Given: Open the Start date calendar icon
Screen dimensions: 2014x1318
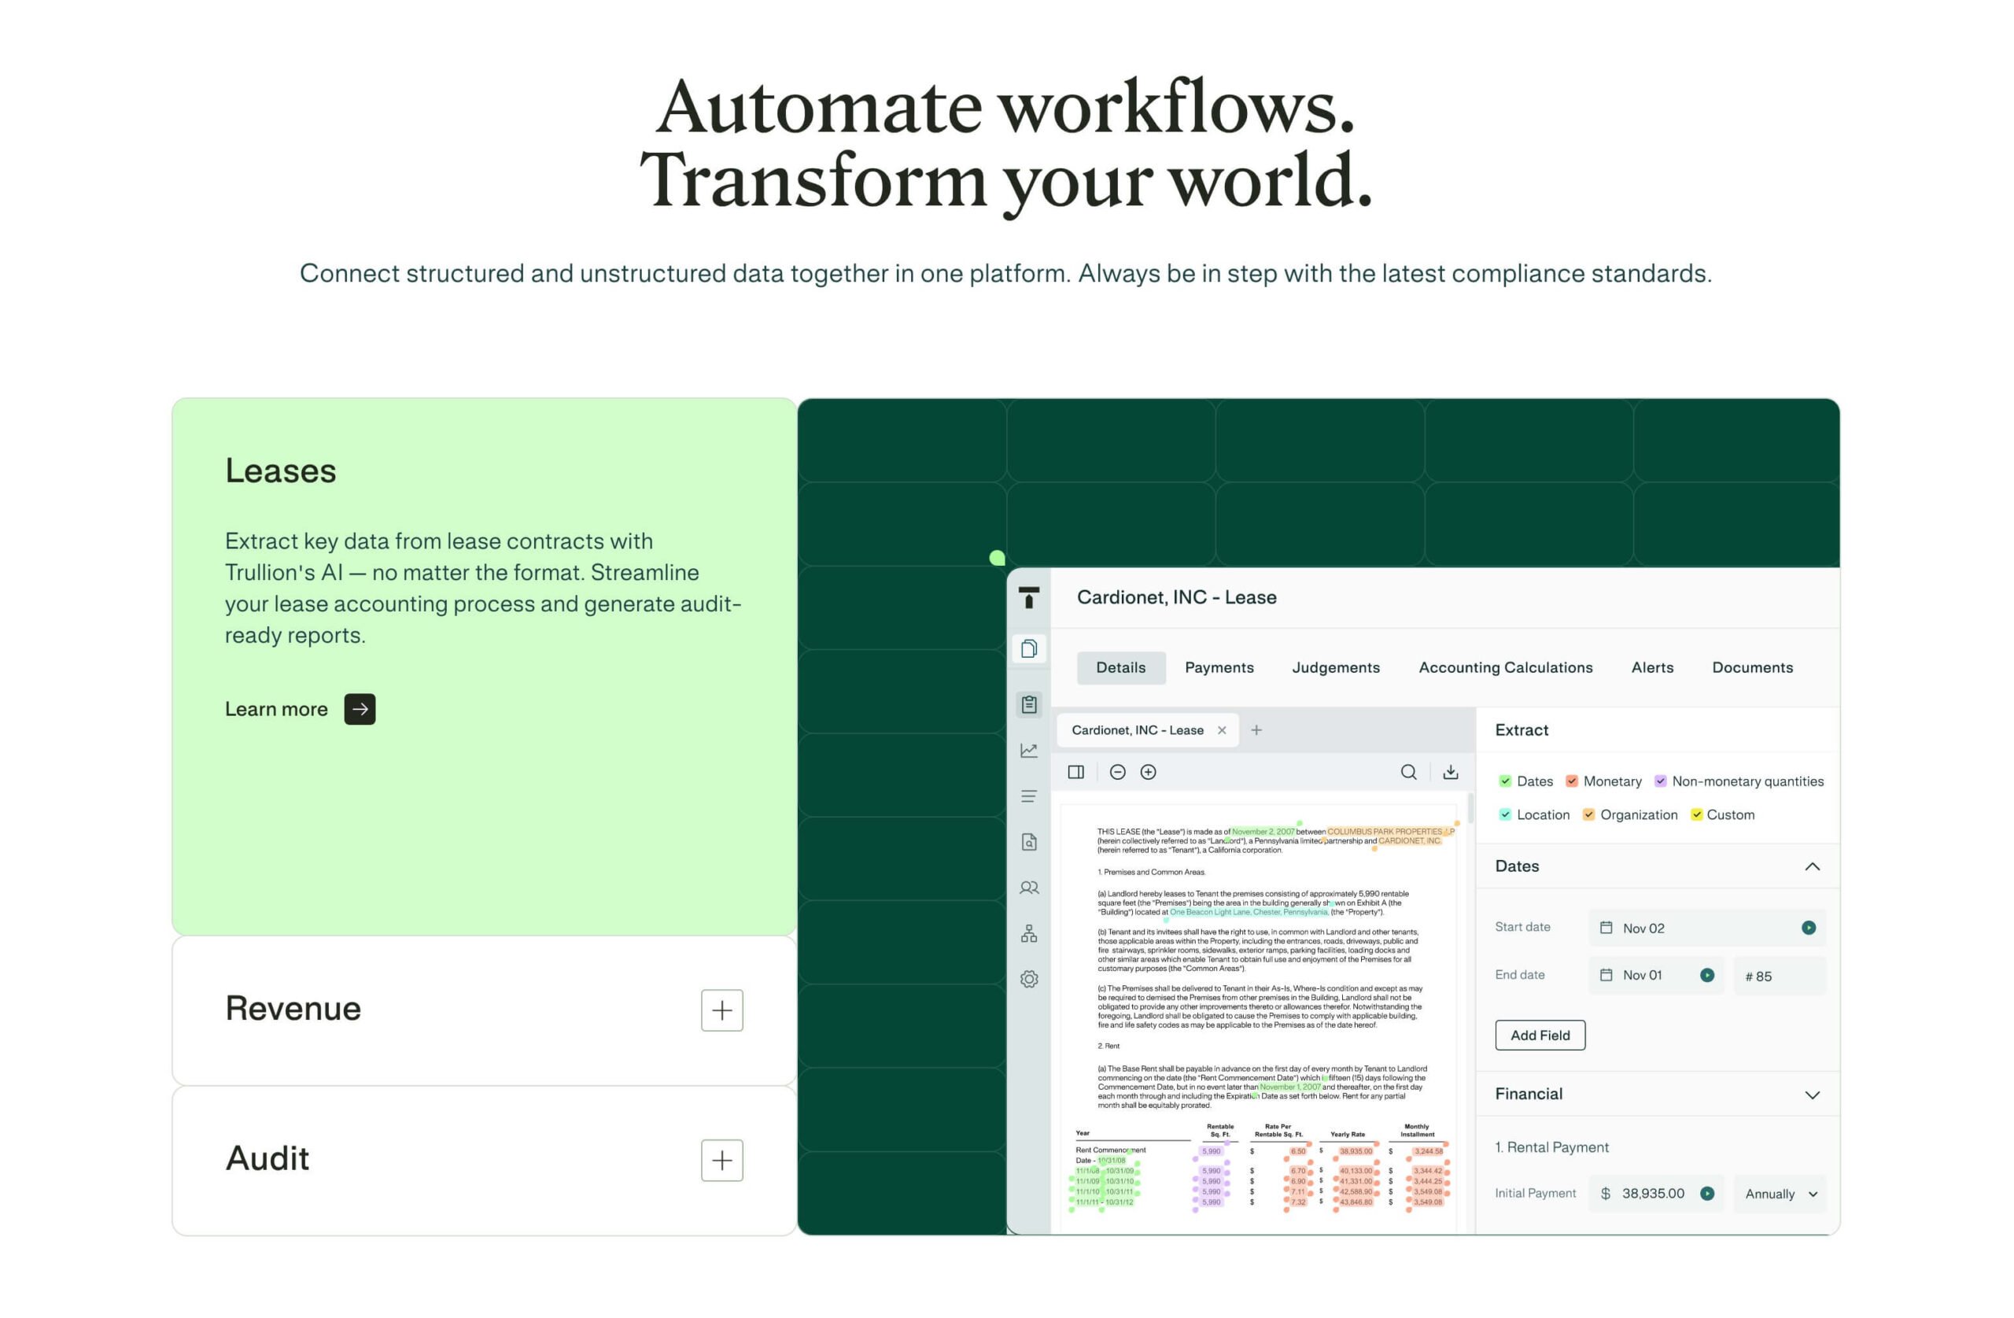Looking at the screenshot, I should (1605, 928).
